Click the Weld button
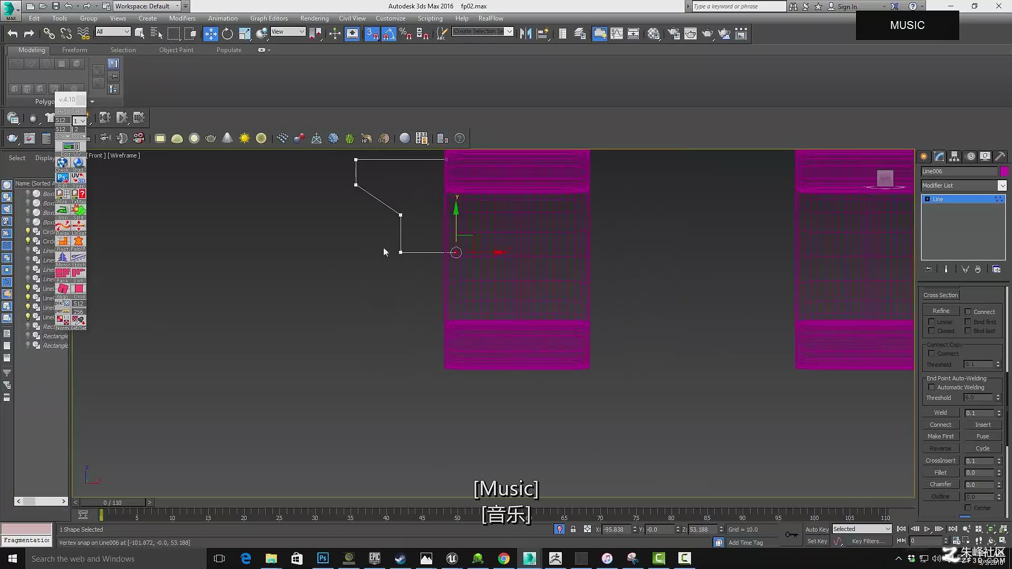Screen dimensions: 1012x569 (x=941, y=413)
